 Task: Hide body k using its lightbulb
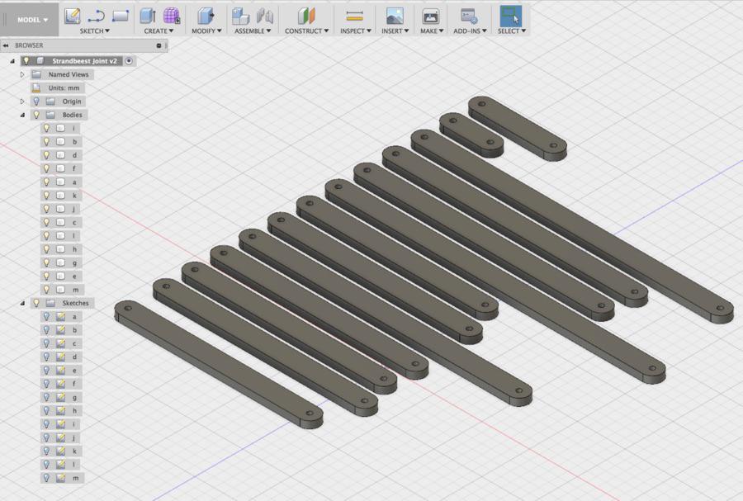coord(47,196)
